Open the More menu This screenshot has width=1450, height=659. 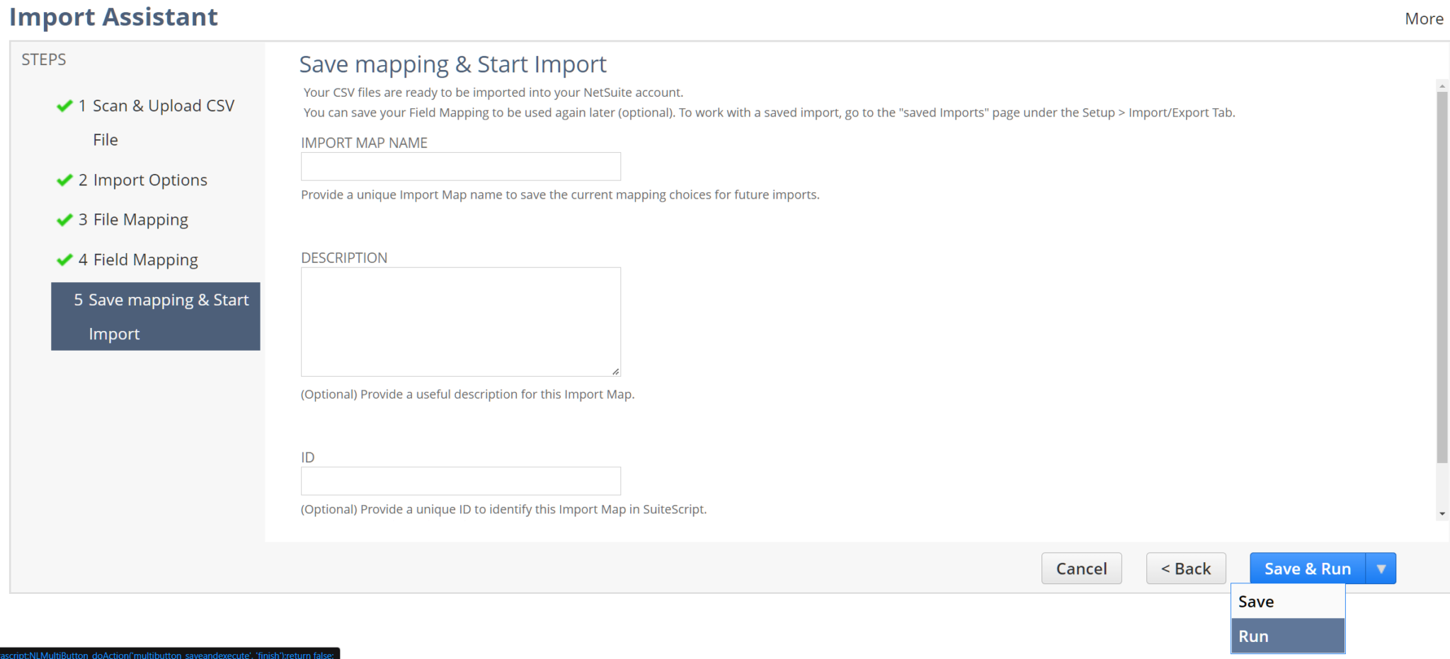coord(1424,18)
